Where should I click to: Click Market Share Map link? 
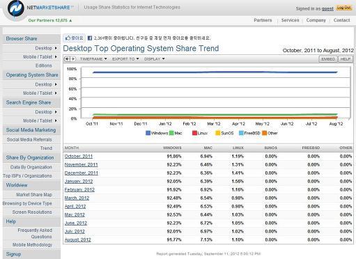pos(34,195)
